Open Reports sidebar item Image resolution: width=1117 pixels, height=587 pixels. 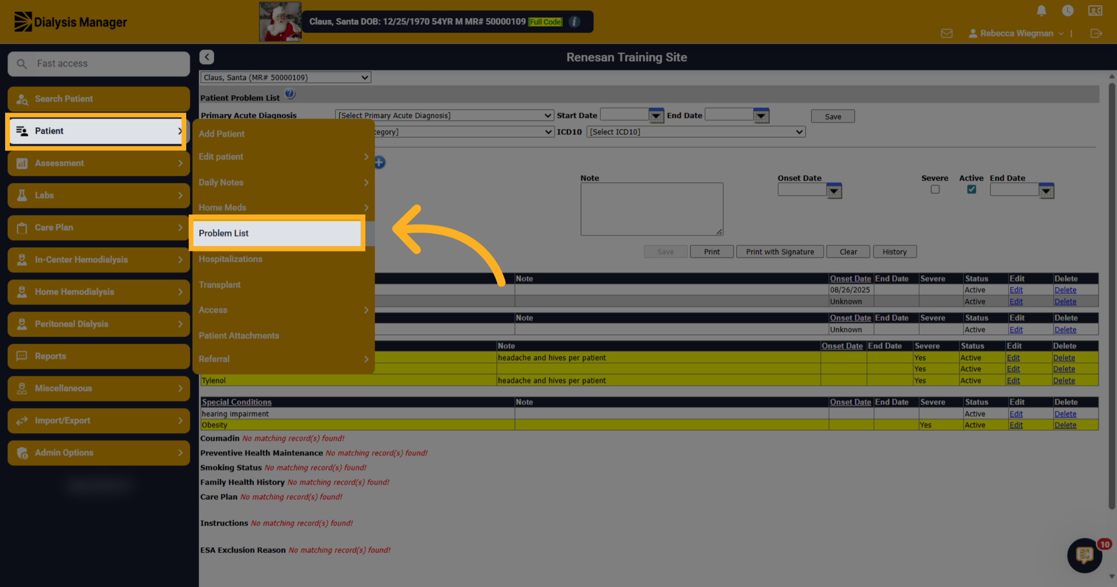99,356
